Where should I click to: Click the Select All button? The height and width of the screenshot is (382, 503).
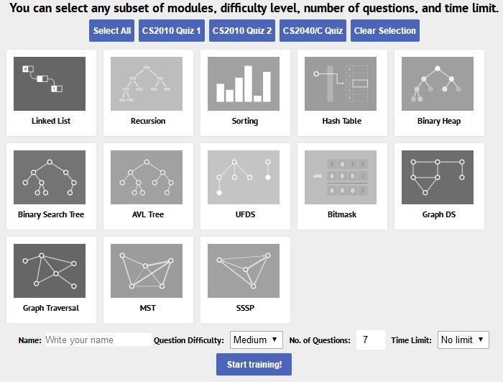pyautogui.click(x=112, y=31)
